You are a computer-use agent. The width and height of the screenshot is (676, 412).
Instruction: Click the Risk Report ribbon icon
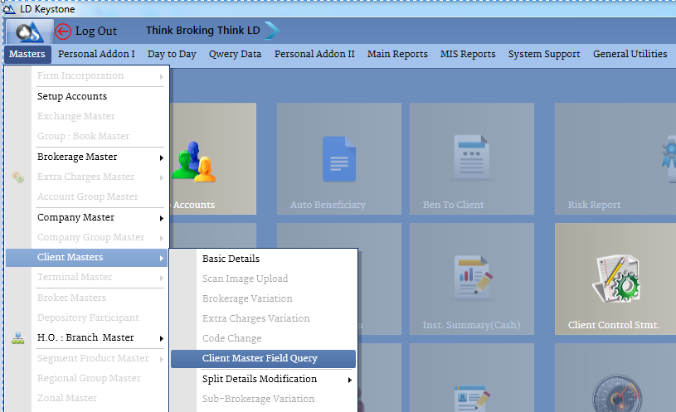[x=666, y=159]
